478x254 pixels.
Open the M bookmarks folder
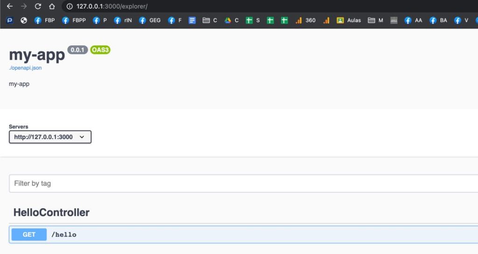tap(375, 21)
